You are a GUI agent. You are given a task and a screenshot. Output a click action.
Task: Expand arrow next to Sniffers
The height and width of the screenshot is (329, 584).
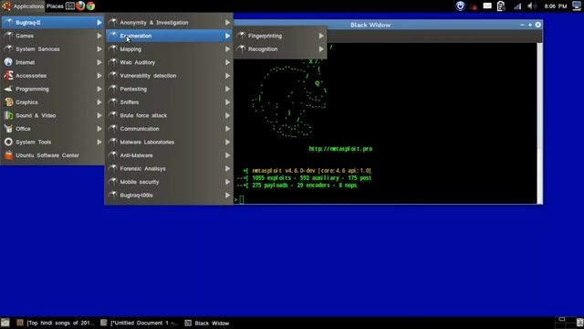(x=227, y=102)
